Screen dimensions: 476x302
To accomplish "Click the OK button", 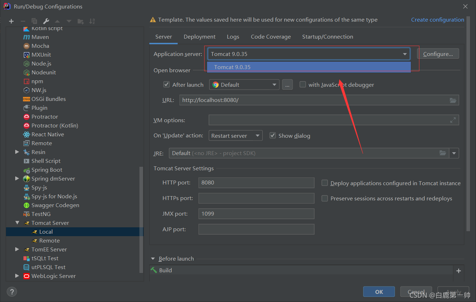I will (379, 292).
